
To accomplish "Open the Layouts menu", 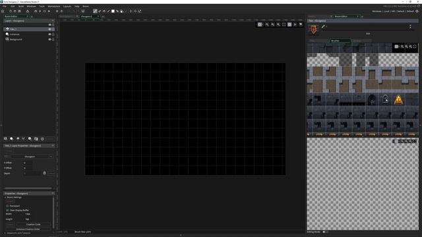I will (67, 6).
